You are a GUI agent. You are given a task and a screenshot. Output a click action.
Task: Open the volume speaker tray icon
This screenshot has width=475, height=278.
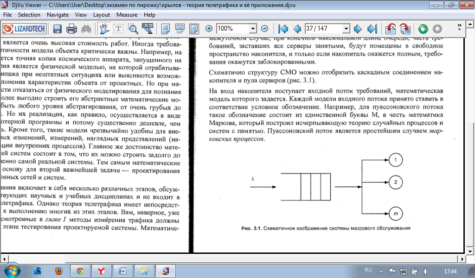pos(426,272)
